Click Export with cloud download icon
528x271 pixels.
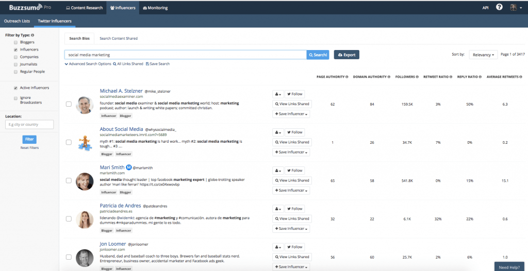pyautogui.click(x=346, y=55)
